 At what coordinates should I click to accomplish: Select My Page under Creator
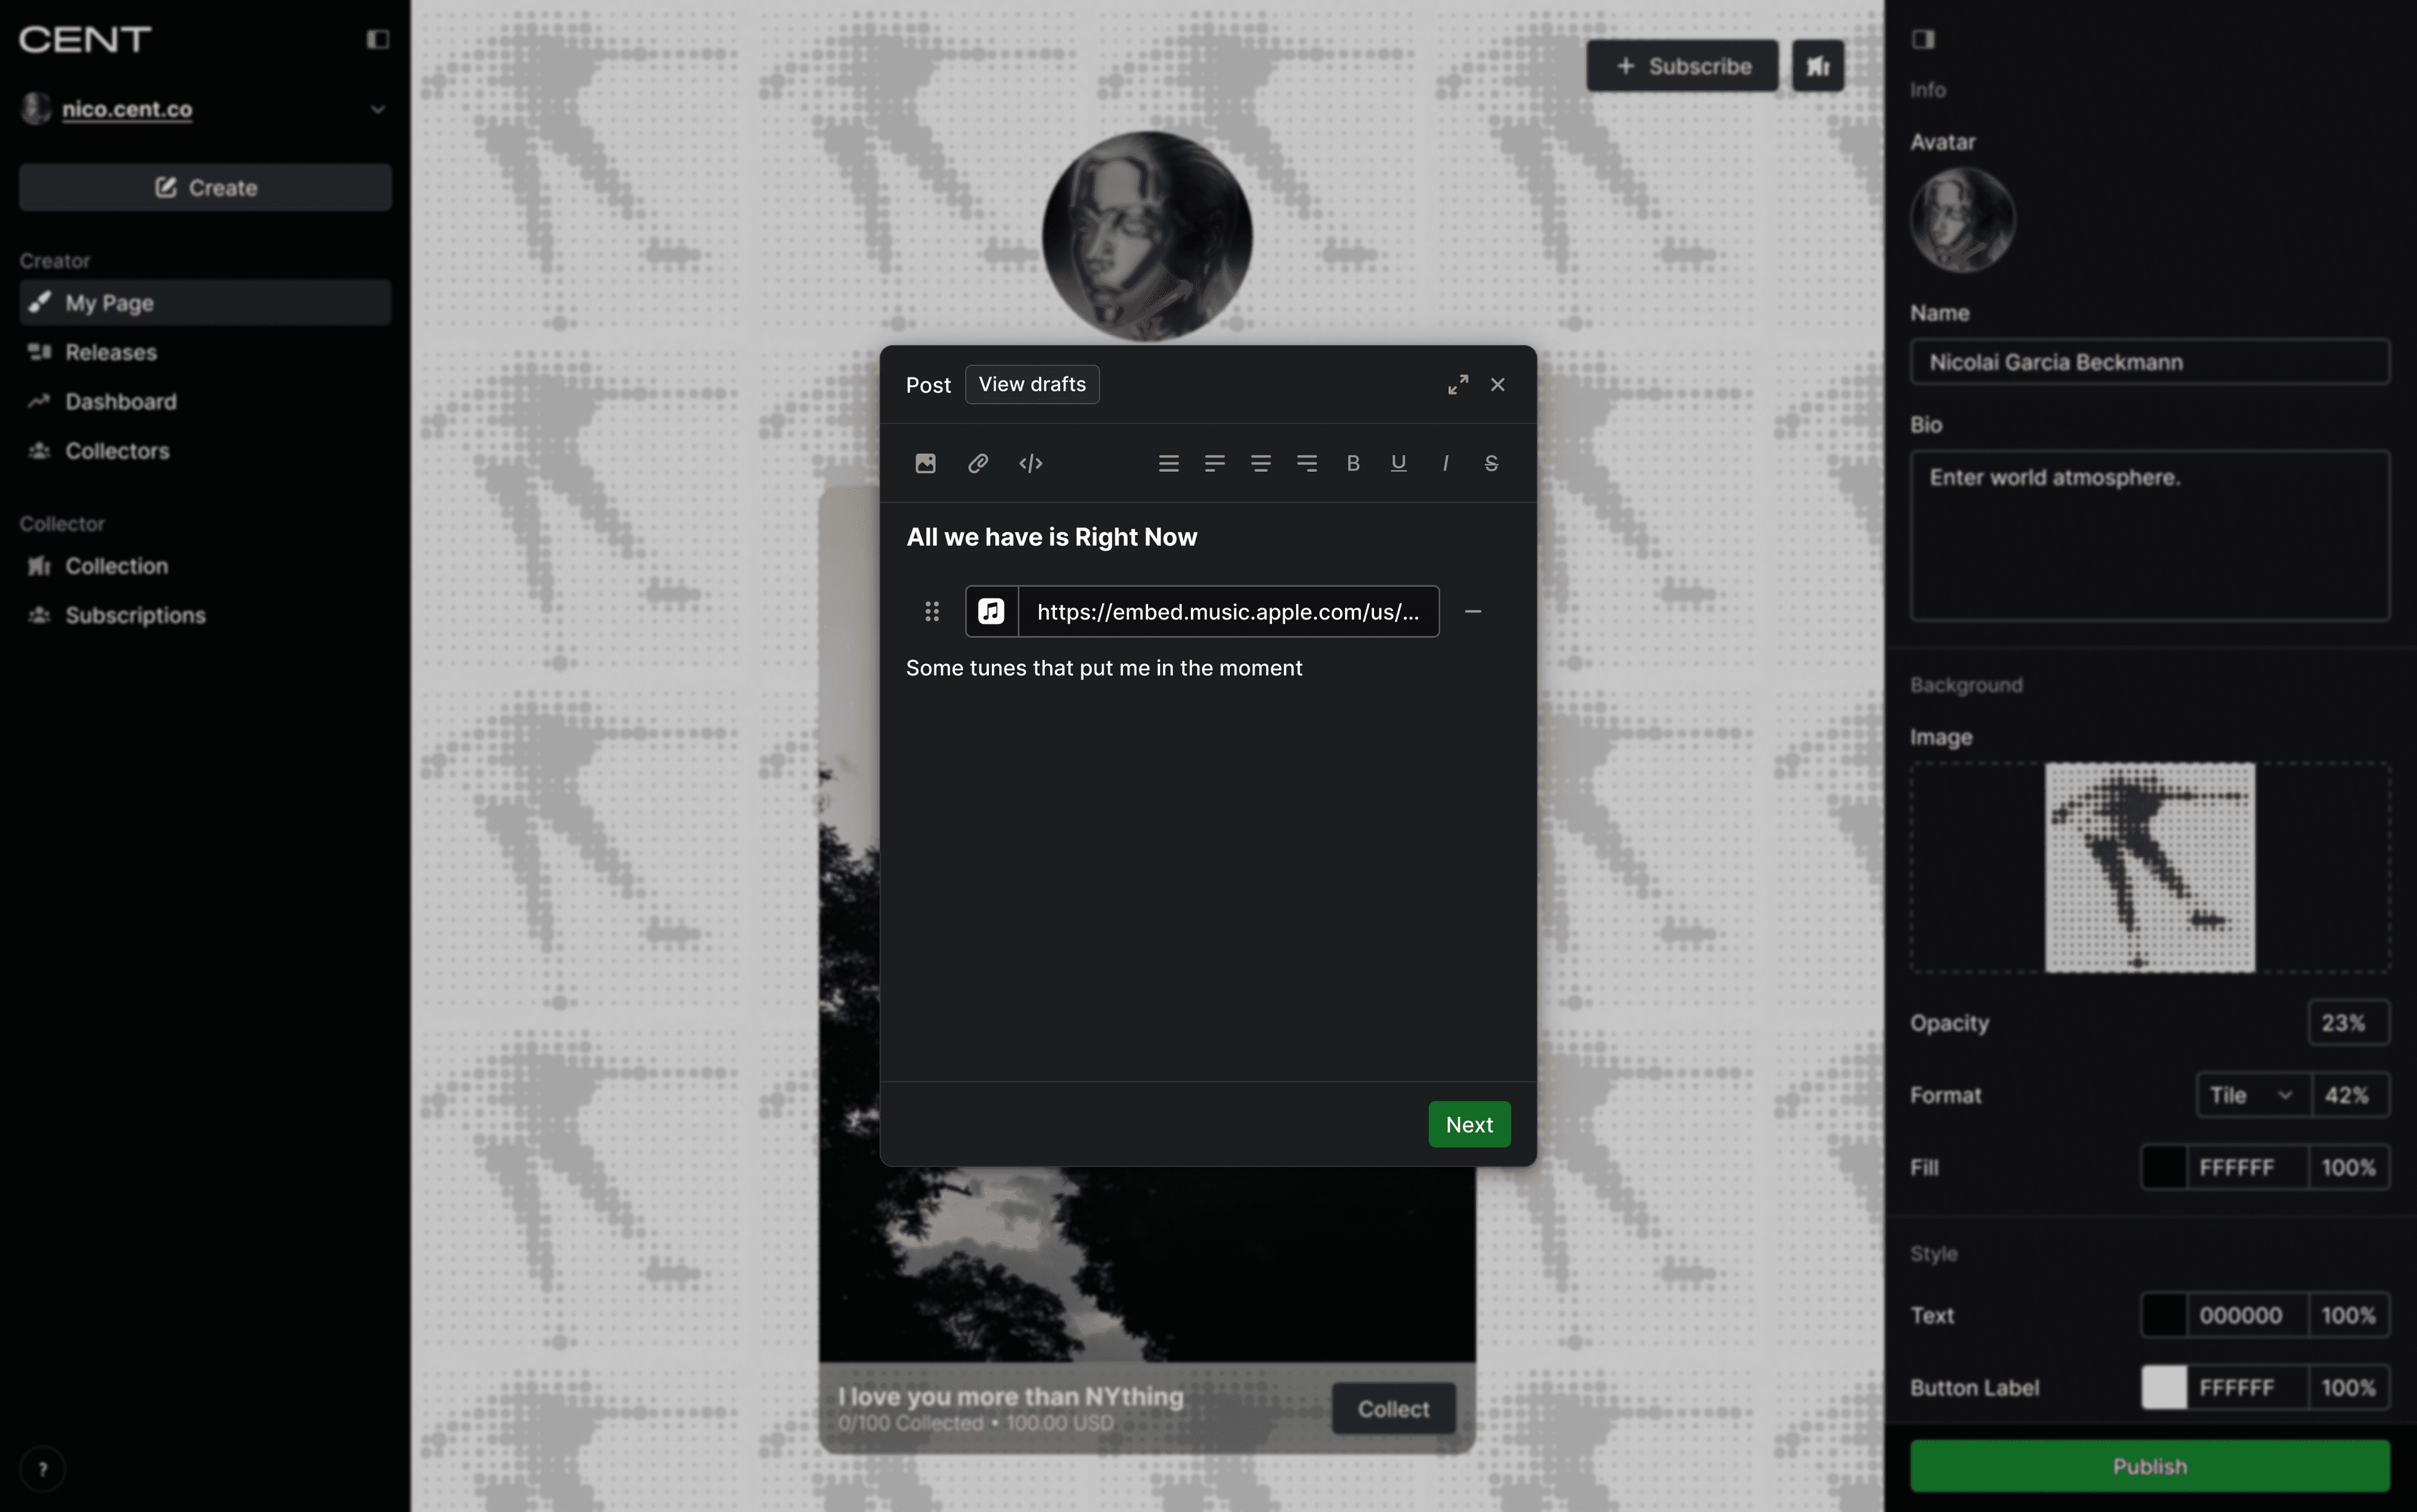109,302
